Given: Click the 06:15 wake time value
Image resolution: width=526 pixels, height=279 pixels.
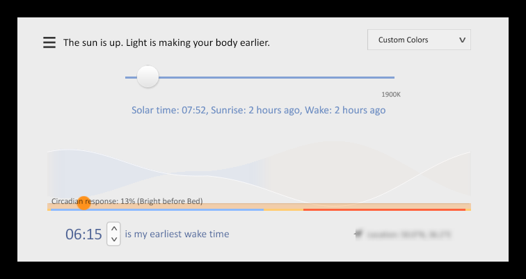Looking at the screenshot, I should click(x=84, y=234).
